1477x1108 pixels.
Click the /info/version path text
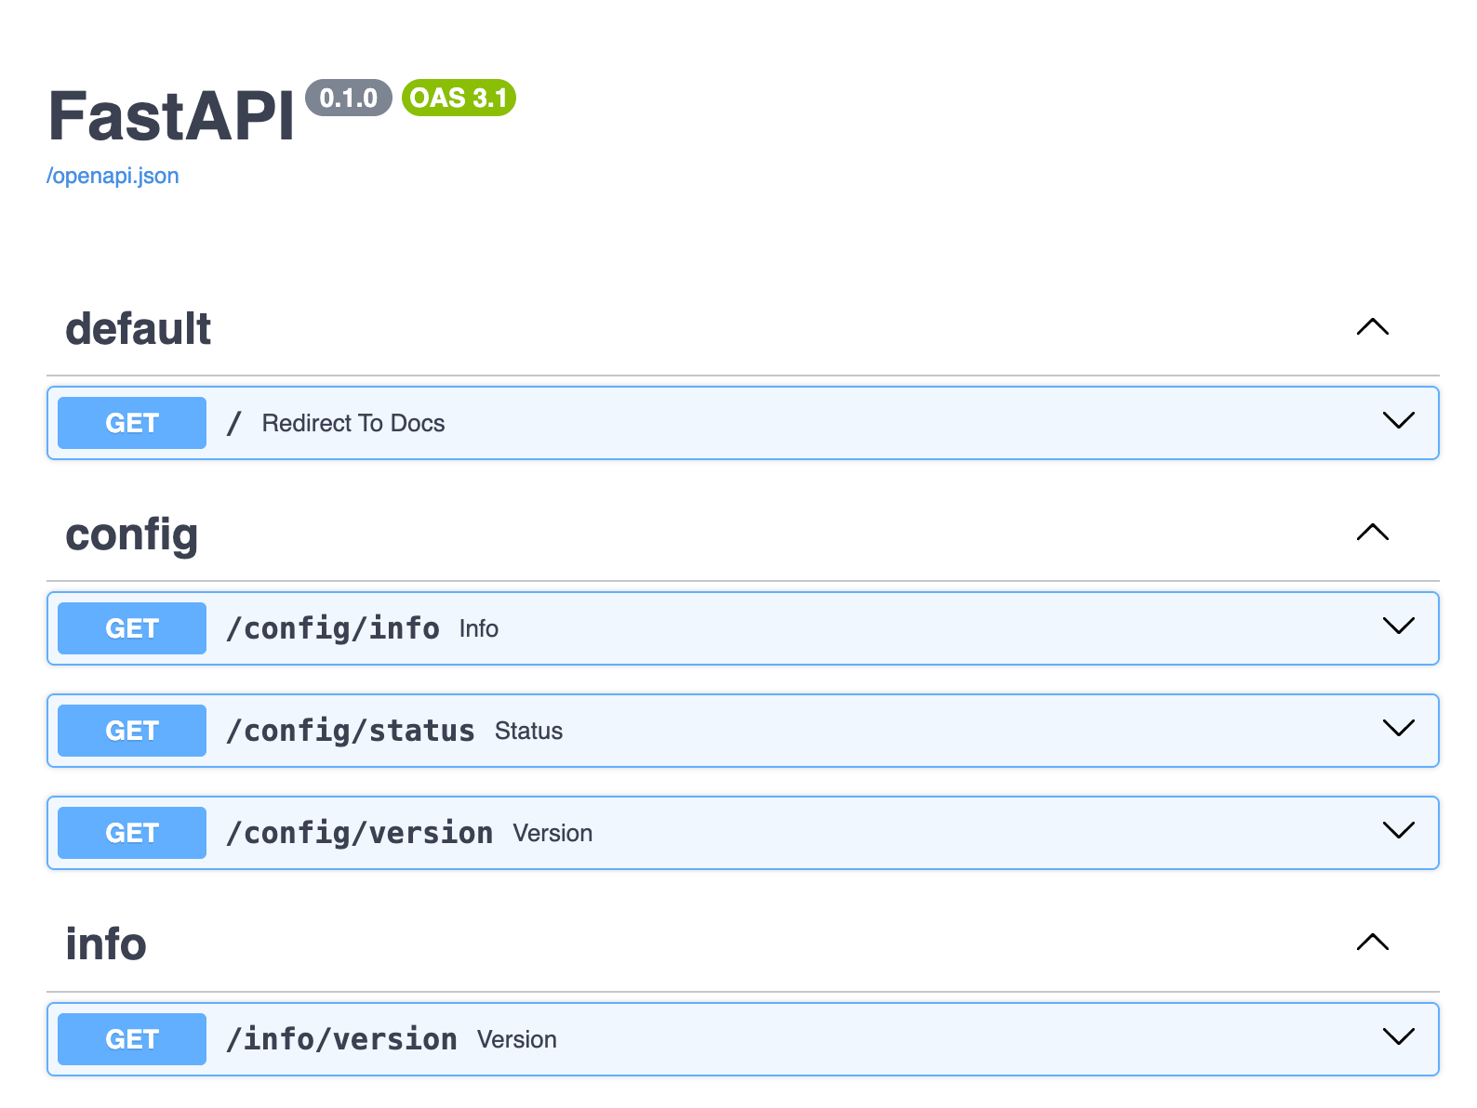[342, 1039]
